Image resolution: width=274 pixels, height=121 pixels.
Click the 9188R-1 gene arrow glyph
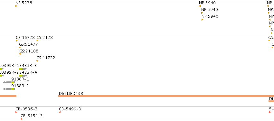(9, 82)
